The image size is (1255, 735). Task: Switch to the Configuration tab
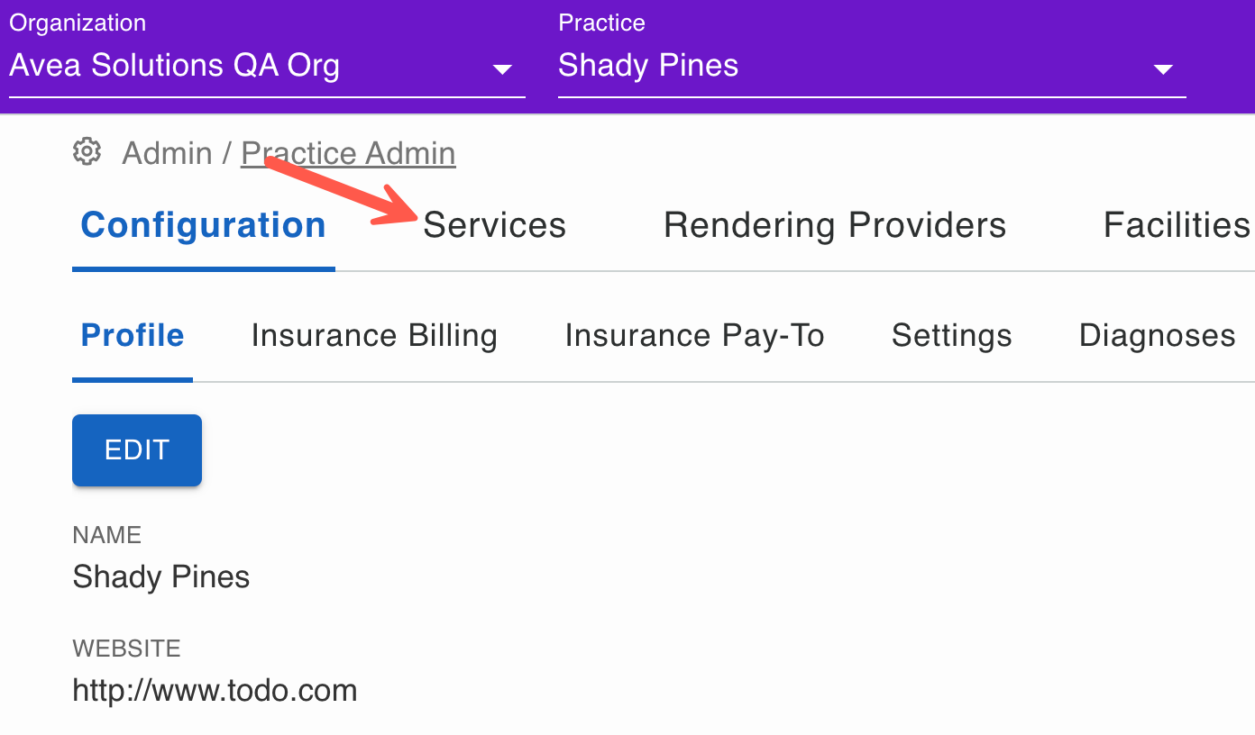(x=204, y=225)
